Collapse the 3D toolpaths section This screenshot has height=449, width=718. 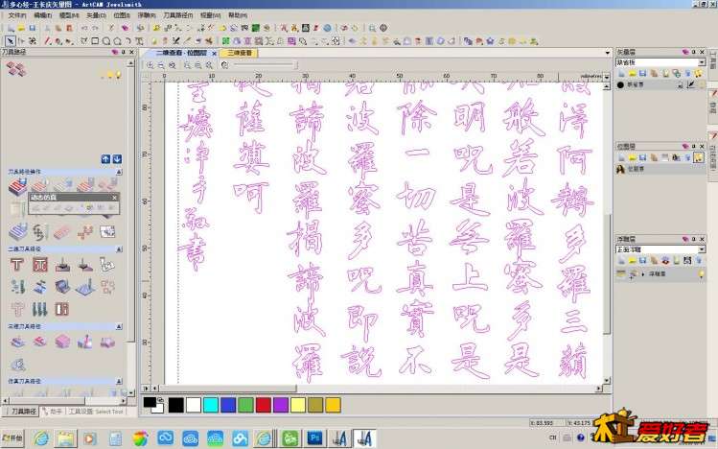119,326
